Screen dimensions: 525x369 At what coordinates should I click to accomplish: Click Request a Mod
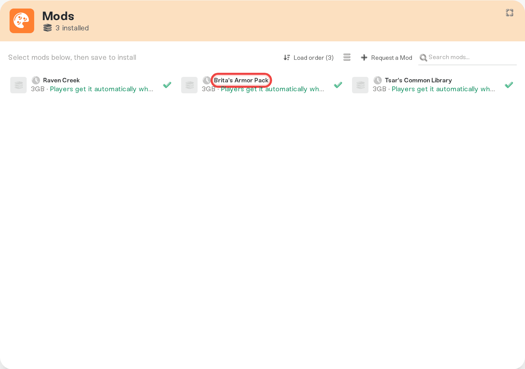click(x=387, y=58)
